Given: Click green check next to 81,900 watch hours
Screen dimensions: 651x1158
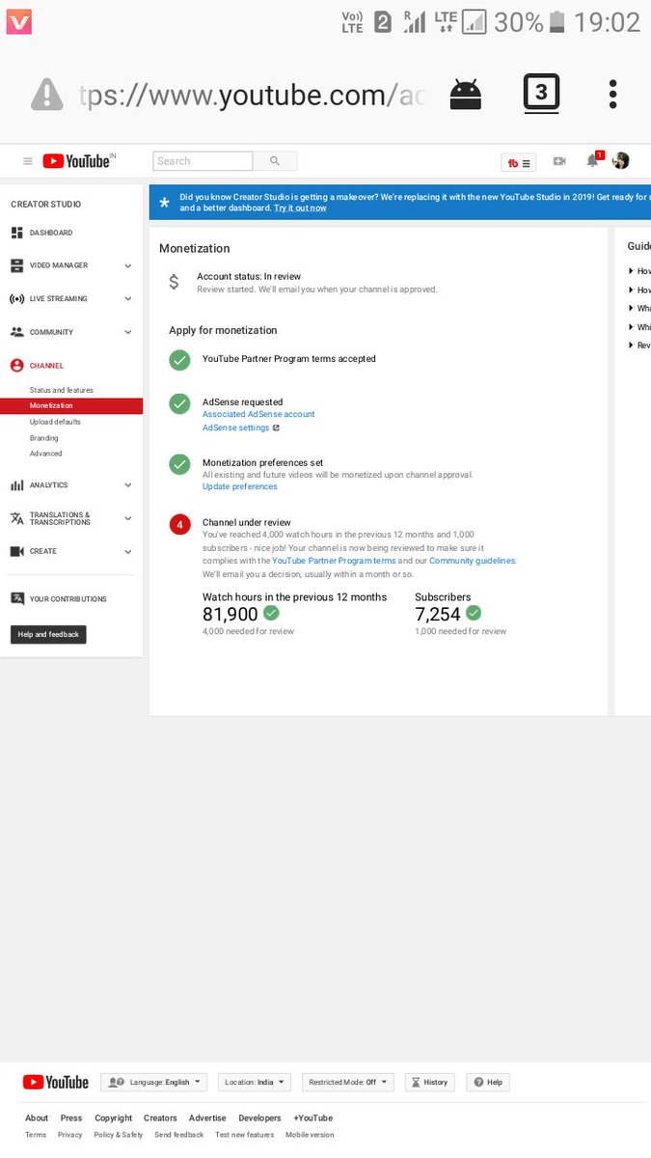Looking at the screenshot, I should click(x=272, y=613).
